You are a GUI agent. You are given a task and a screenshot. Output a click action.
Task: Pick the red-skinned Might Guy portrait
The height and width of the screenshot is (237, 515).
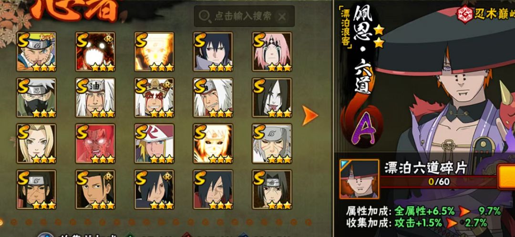[95, 143]
